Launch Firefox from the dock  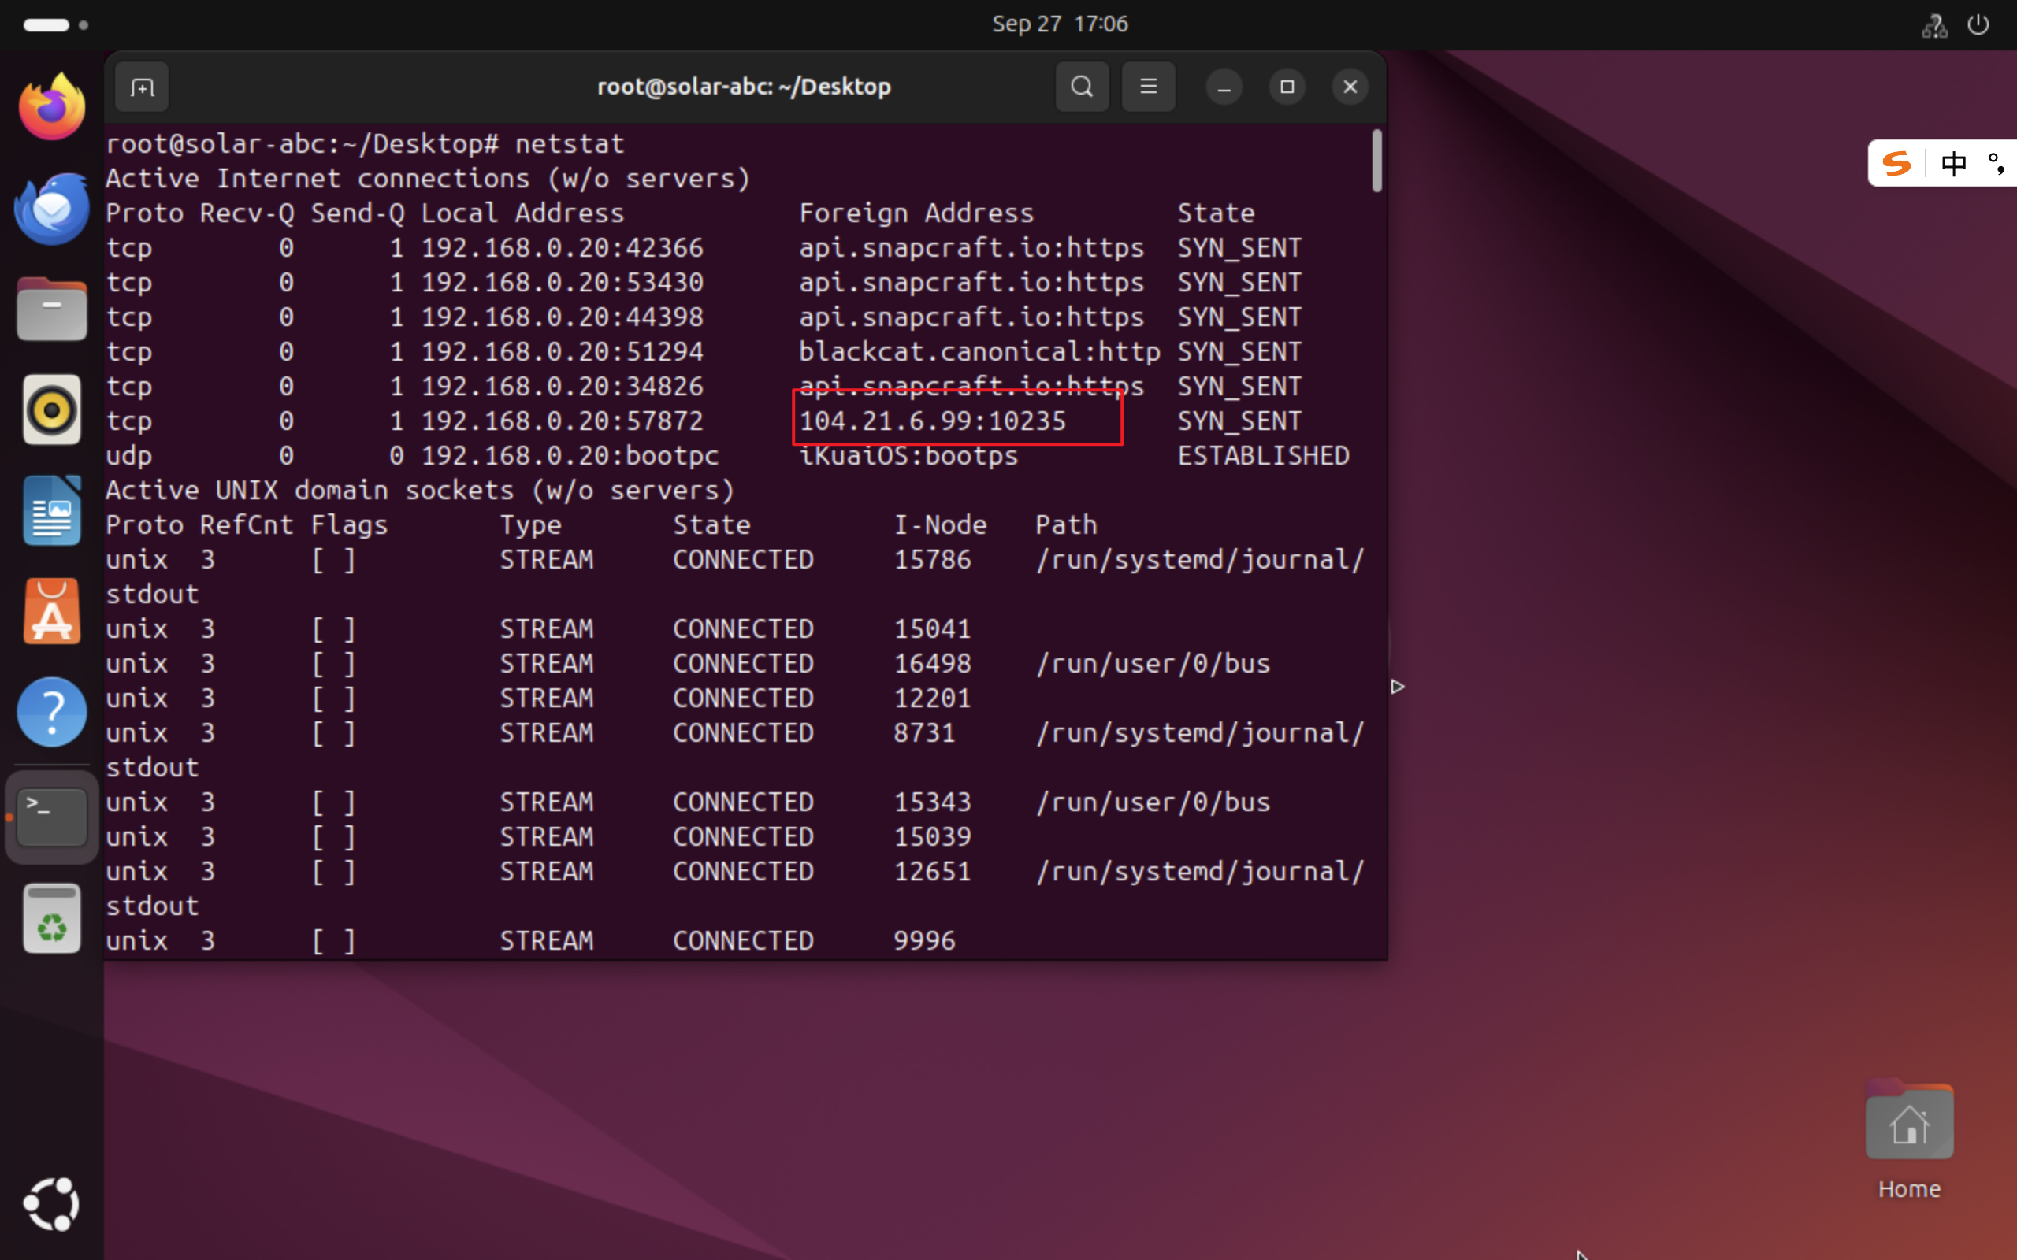tap(52, 108)
